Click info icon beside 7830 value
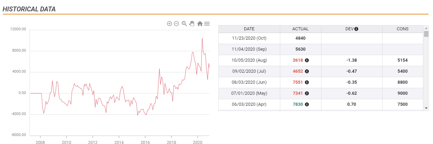Image resolution: width=433 pixels, height=144 pixels. 307,104
